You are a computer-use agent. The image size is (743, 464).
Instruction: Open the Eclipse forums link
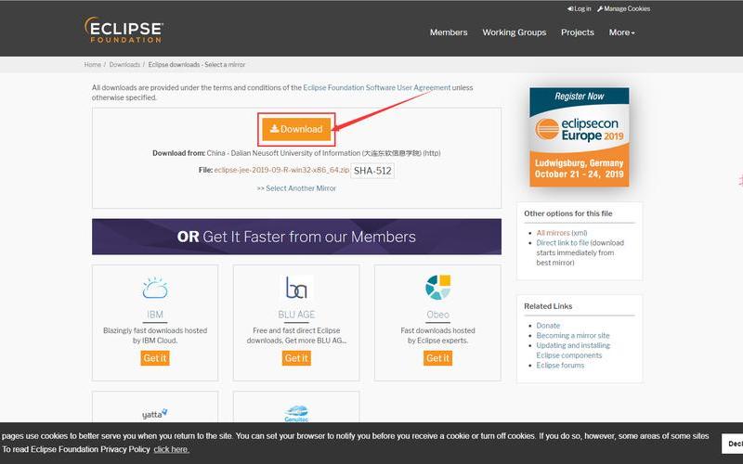coord(560,366)
